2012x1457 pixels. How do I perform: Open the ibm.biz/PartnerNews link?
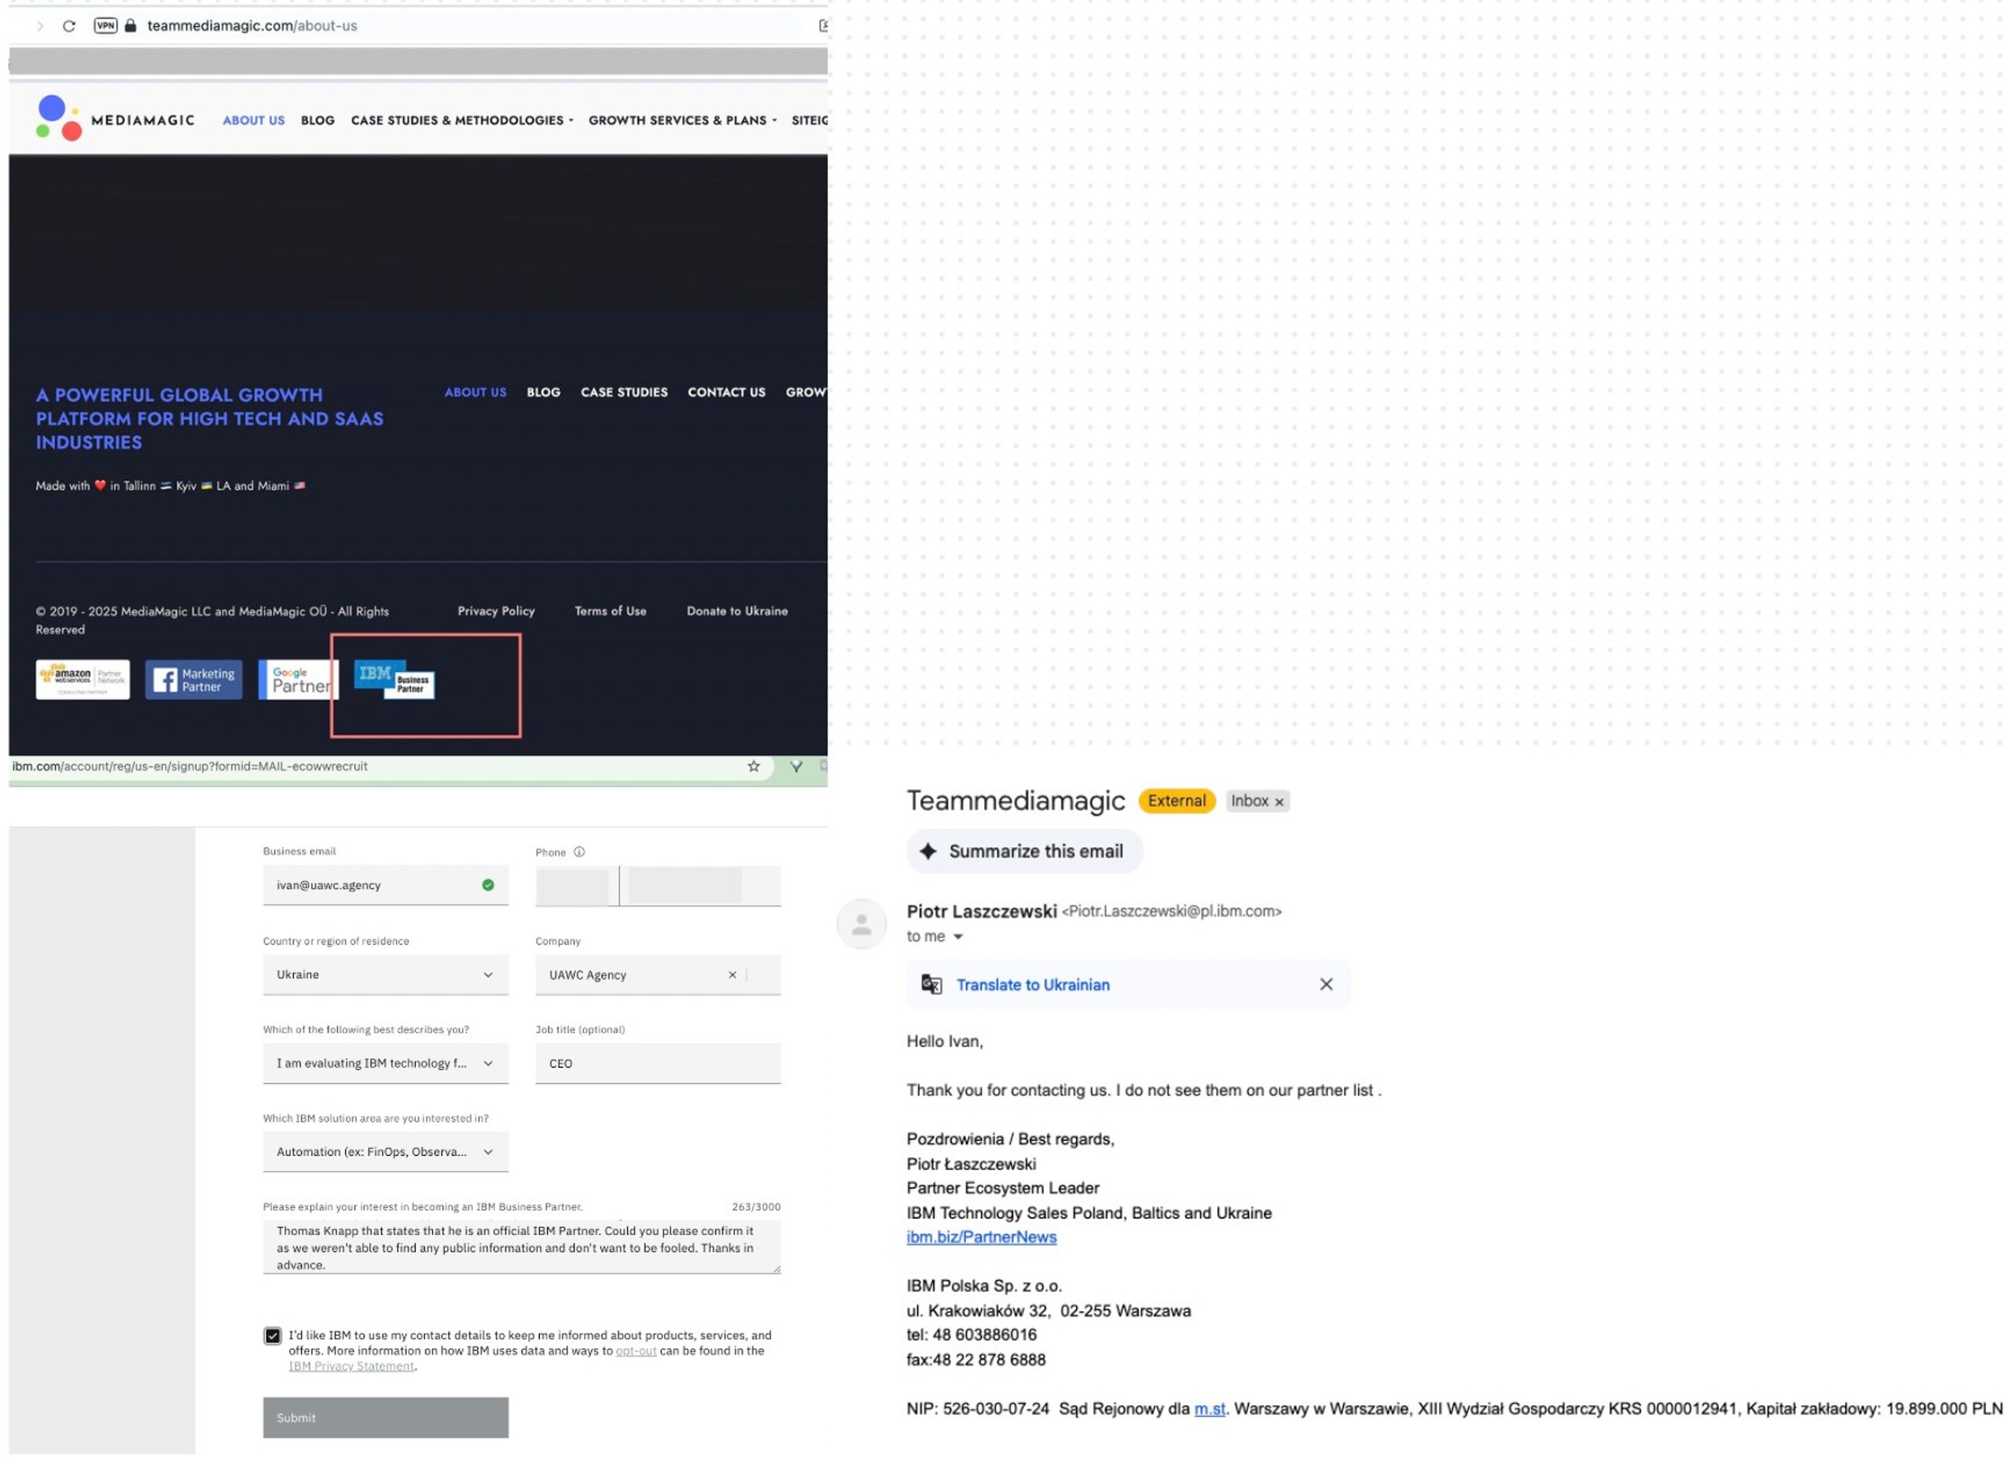(x=981, y=1237)
